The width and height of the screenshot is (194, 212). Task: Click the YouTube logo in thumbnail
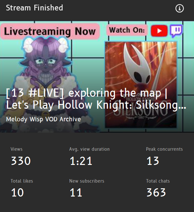click(159, 31)
